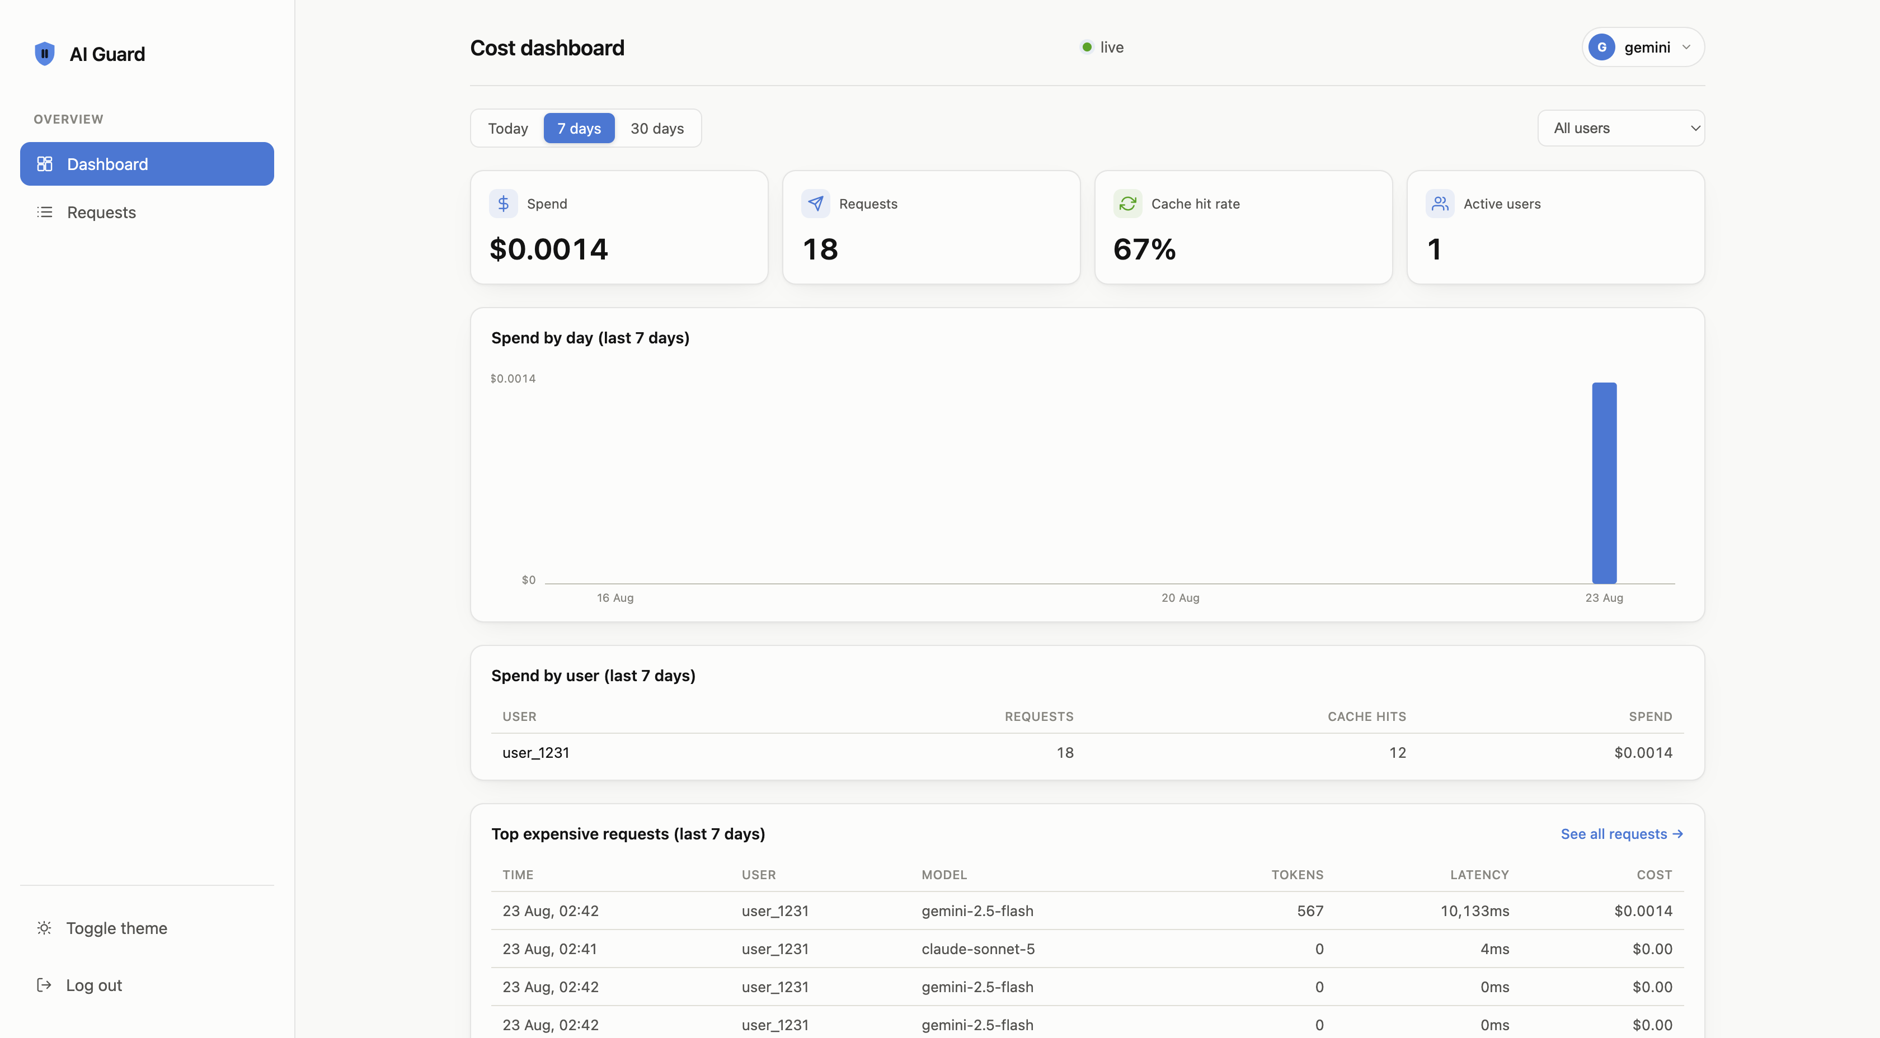The width and height of the screenshot is (1880, 1038).
Task: Click the people Active users icon
Action: click(1440, 204)
